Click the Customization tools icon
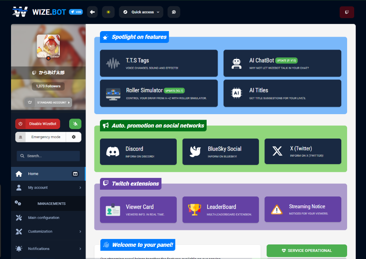The width and height of the screenshot is (366, 259). [x=19, y=231]
